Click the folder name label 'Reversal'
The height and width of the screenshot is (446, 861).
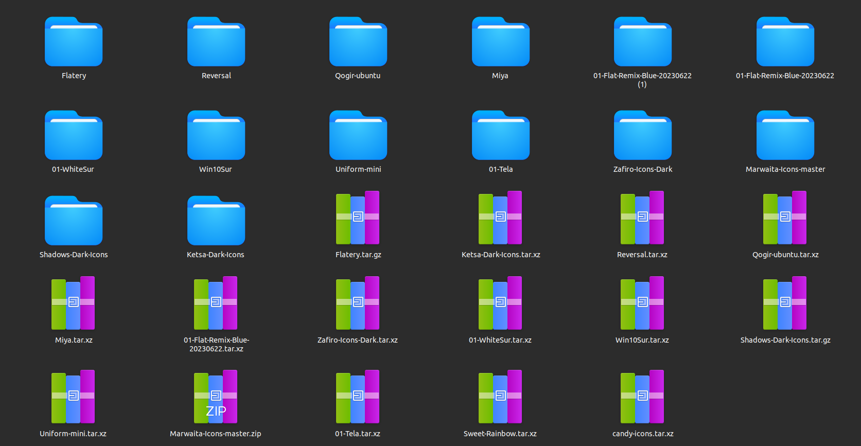pos(216,76)
